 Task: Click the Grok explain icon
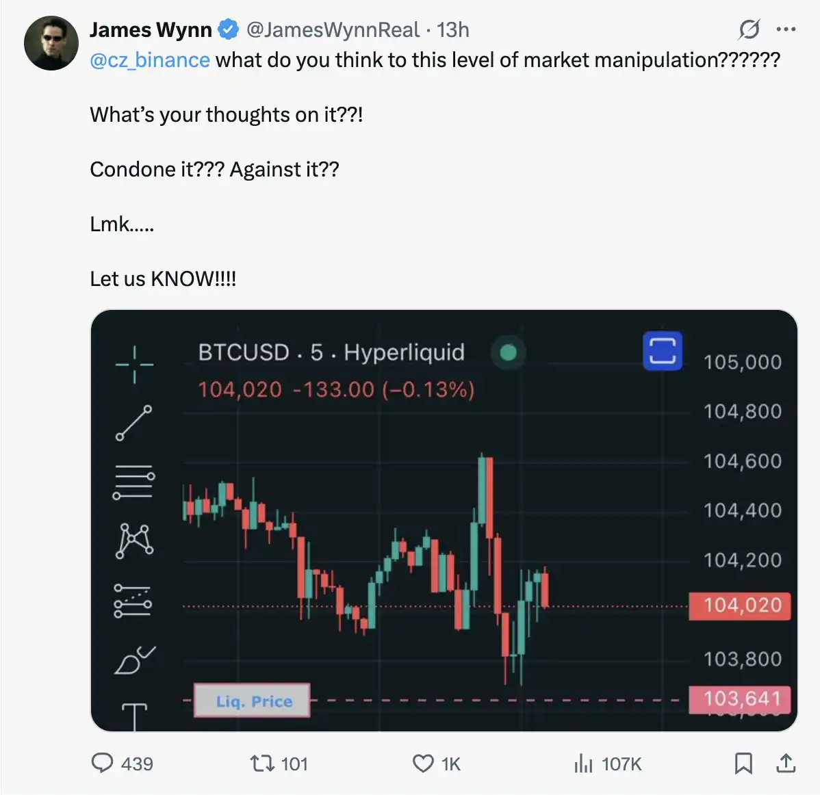point(749,29)
